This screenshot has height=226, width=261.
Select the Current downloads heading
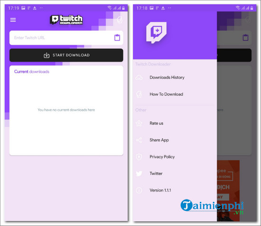32,72
